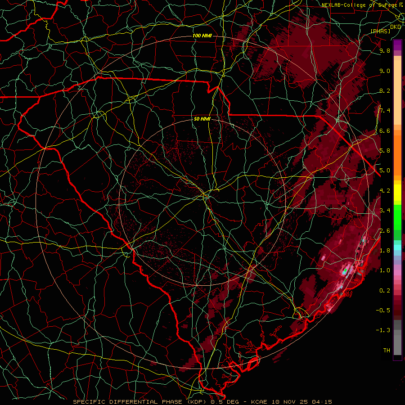Screen dimensions: 405x405
Task: Click the 7.4 value on the color scale
Action: coord(385,111)
